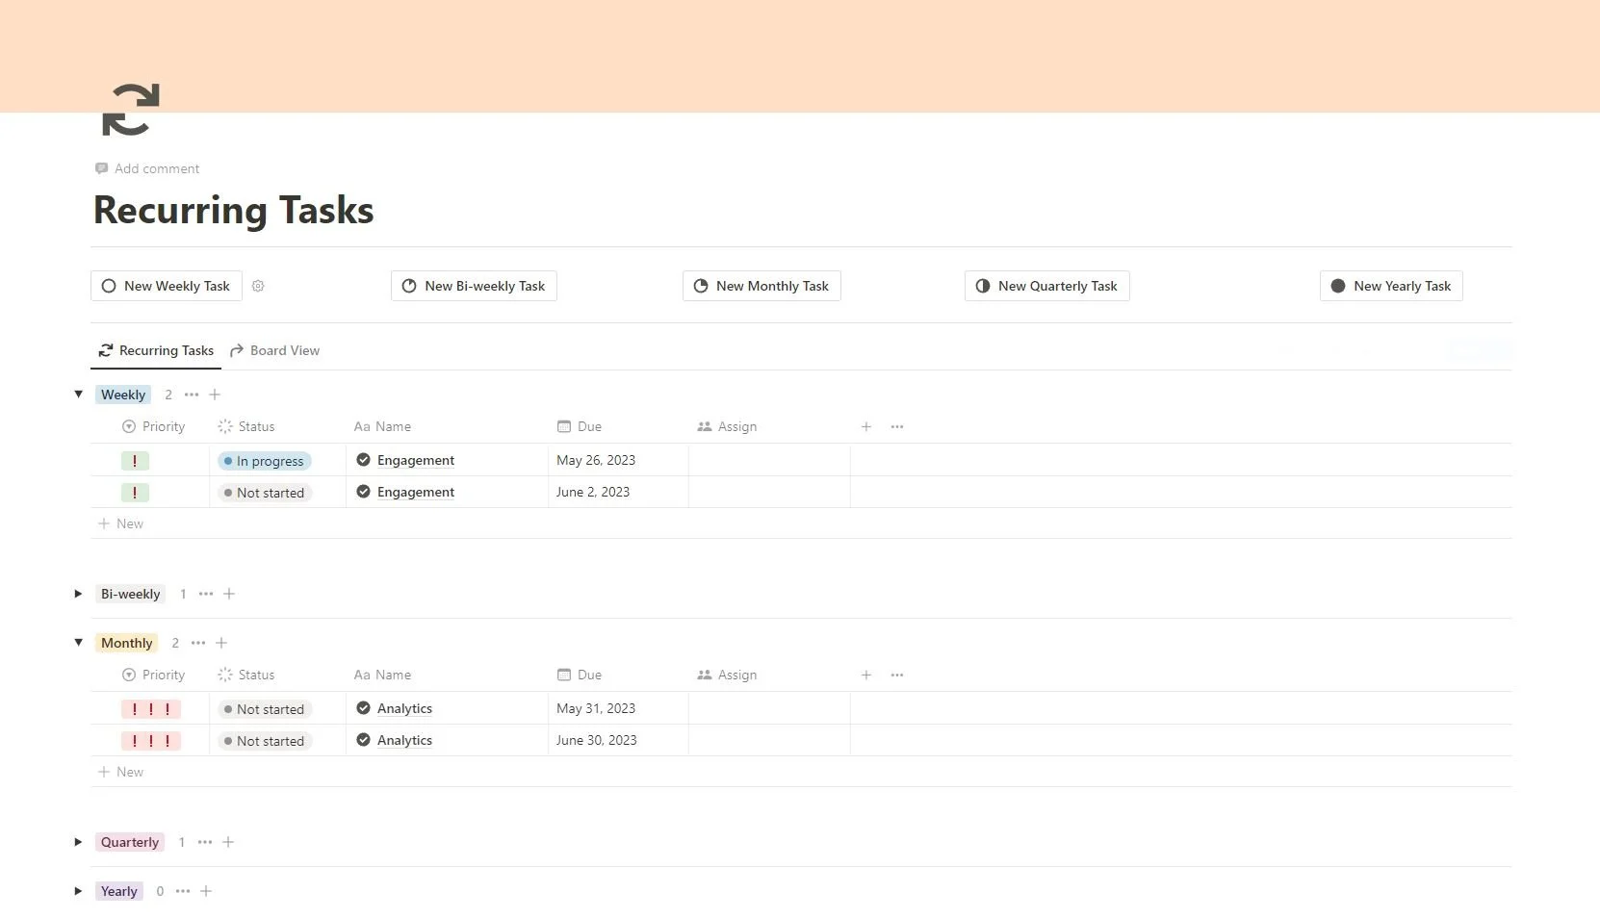Add a New row under Monthly table

coord(120,772)
